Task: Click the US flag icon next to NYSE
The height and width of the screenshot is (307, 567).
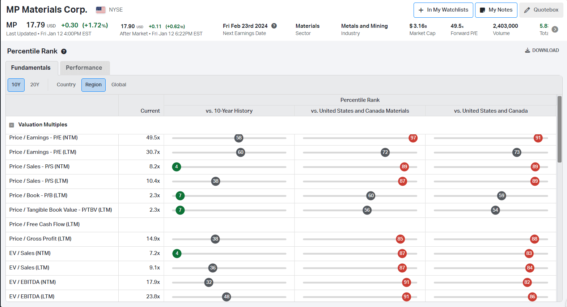Action: (x=100, y=10)
